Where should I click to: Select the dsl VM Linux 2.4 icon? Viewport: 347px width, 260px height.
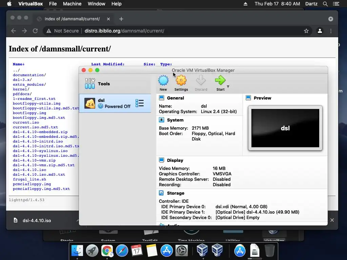click(x=90, y=103)
